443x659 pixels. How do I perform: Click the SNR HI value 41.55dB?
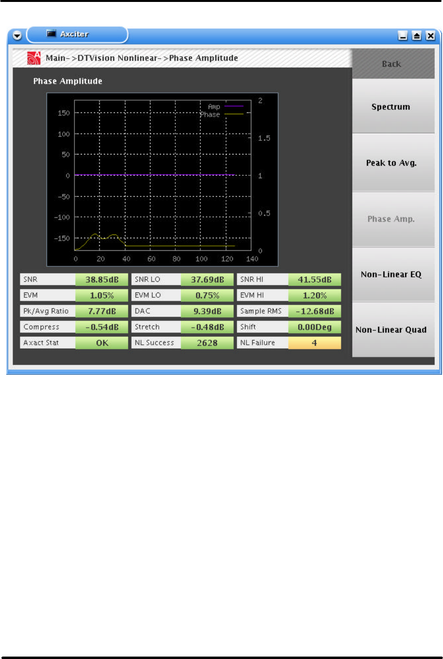point(315,279)
